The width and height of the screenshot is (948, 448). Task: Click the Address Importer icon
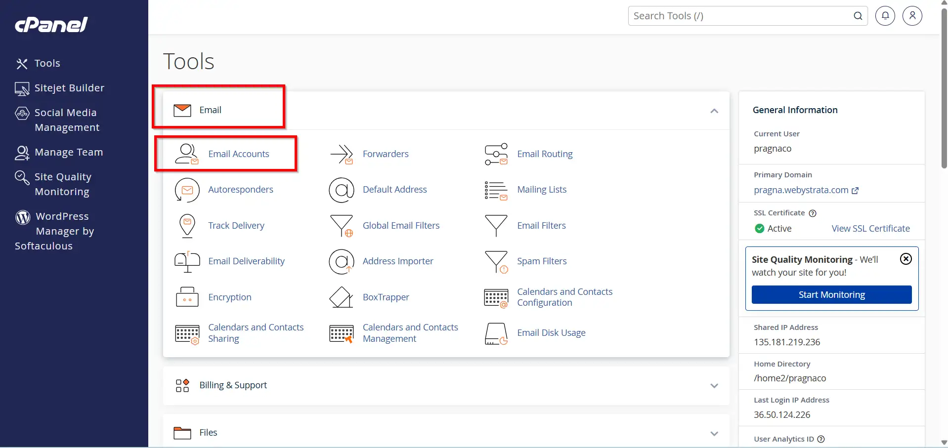(342, 262)
